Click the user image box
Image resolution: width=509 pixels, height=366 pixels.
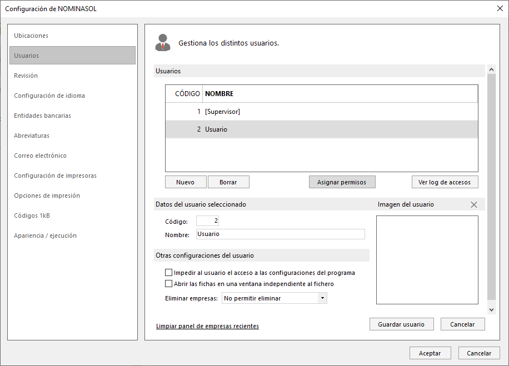click(x=427, y=260)
